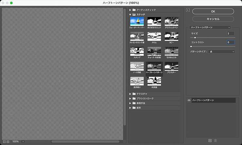Pick the 木炭画 filter thumbnail
The width and height of the screenshot is (242, 145).
click(154, 81)
